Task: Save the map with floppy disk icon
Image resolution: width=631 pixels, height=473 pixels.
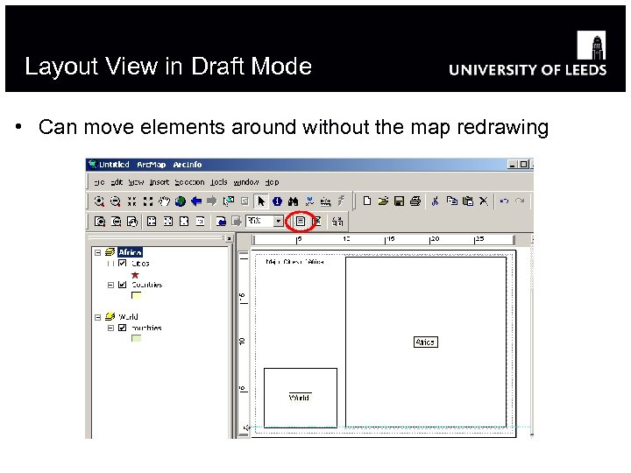Action: pos(400,201)
